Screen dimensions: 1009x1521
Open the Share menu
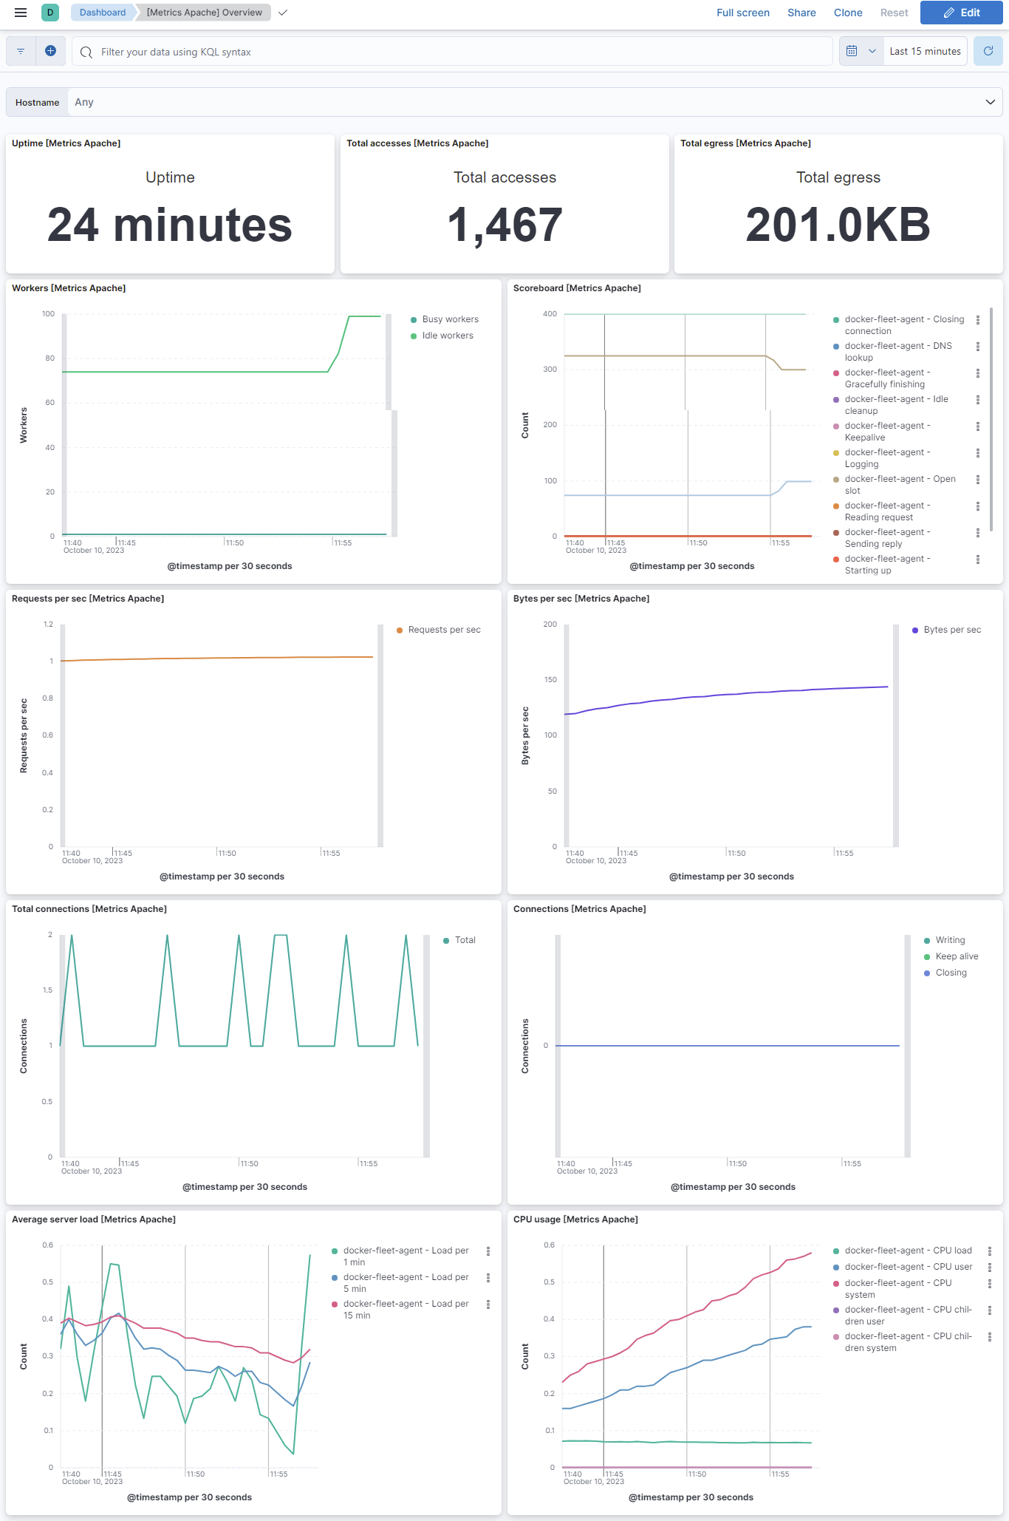tap(801, 13)
